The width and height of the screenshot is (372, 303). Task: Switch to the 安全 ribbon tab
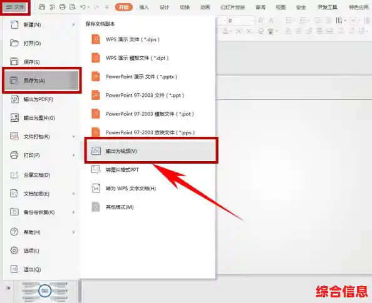click(301, 7)
